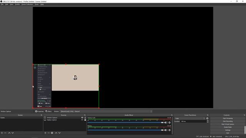The height and width of the screenshot is (138, 246).
Task: Click the Window Capture source icon
Action: [x=45, y=118]
